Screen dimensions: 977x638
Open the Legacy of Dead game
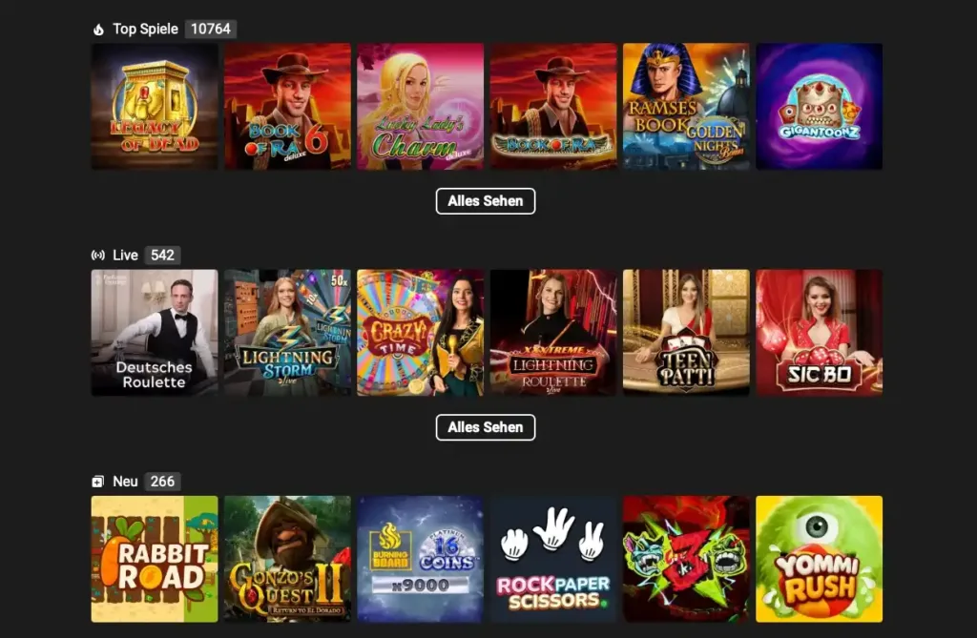pyautogui.click(x=155, y=107)
